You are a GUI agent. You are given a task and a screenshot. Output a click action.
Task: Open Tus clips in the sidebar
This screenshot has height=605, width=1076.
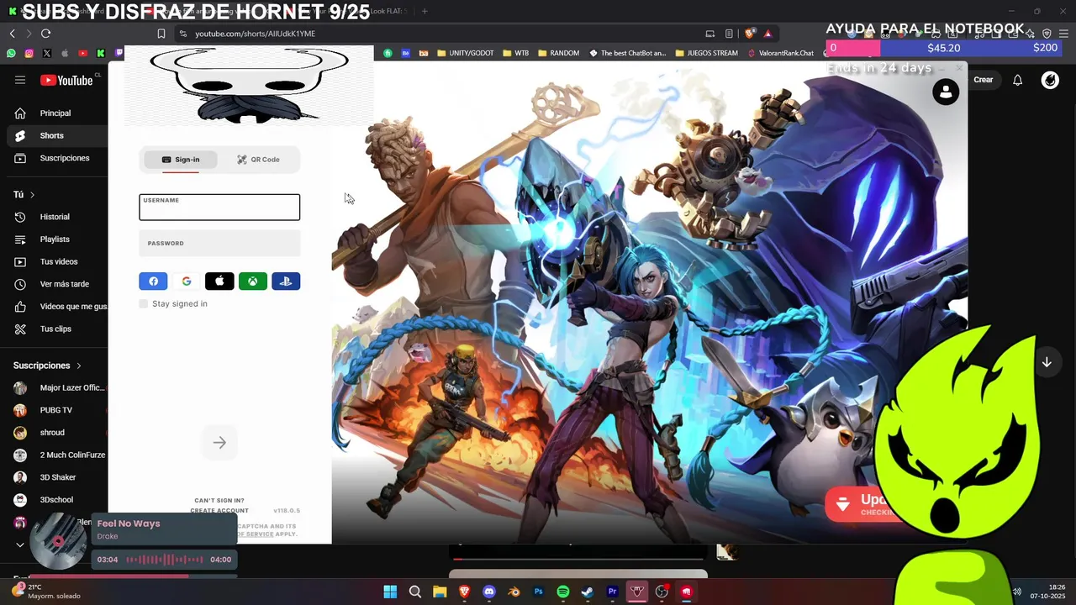click(55, 329)
